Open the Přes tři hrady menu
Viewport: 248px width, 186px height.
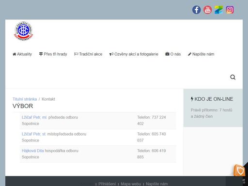[x=53, y=54]
